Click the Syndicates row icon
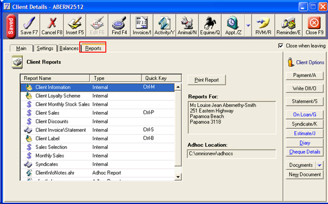 point(28,164)
